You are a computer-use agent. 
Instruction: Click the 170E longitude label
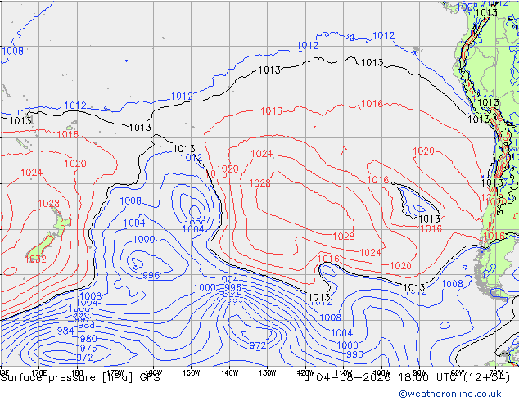39,373
